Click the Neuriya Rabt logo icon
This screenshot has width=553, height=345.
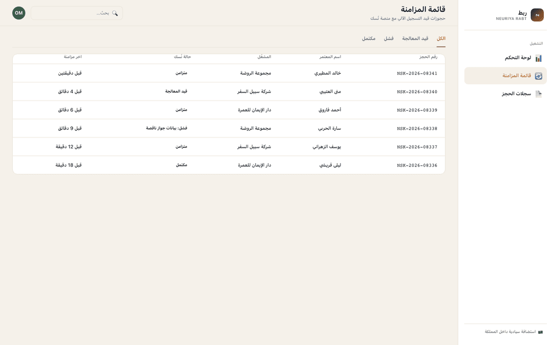[x=537, y=15]
